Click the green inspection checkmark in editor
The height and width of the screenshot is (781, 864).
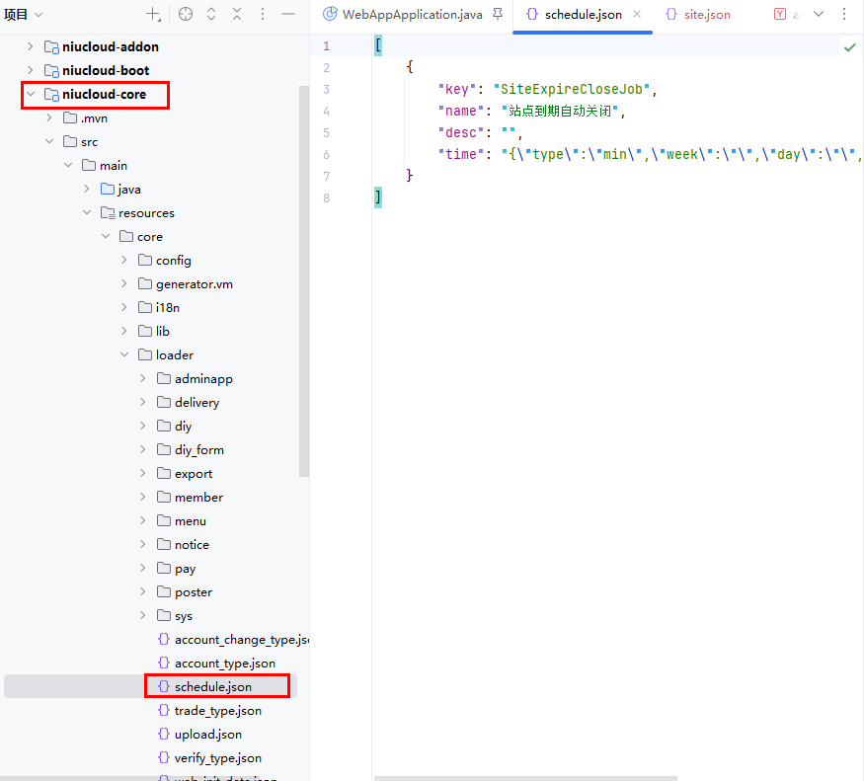[x=849, y=46]
